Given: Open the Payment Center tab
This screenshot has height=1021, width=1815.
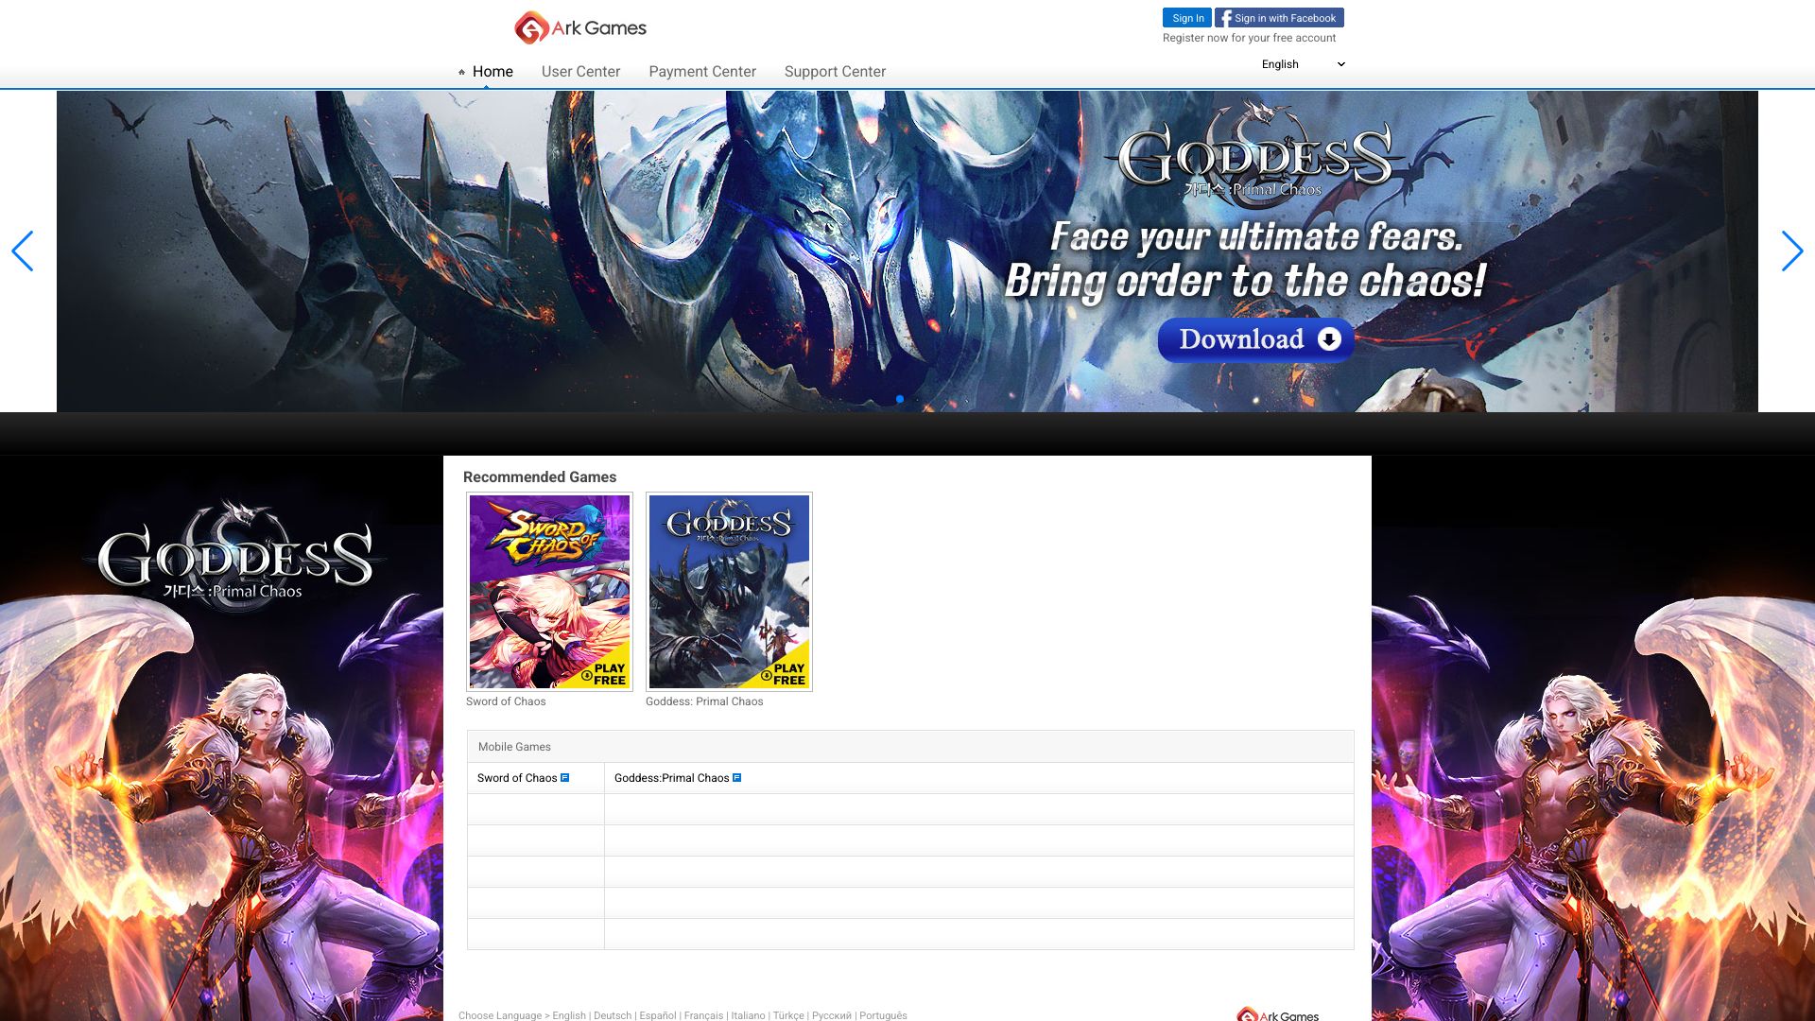Looking at the screenshot, I should pos(701,72).
